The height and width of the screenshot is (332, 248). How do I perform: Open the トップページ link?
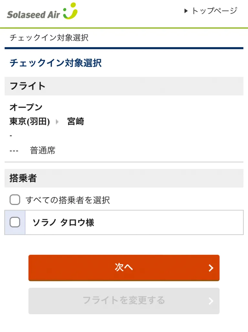pyautogui.click(x=214, y=11)
